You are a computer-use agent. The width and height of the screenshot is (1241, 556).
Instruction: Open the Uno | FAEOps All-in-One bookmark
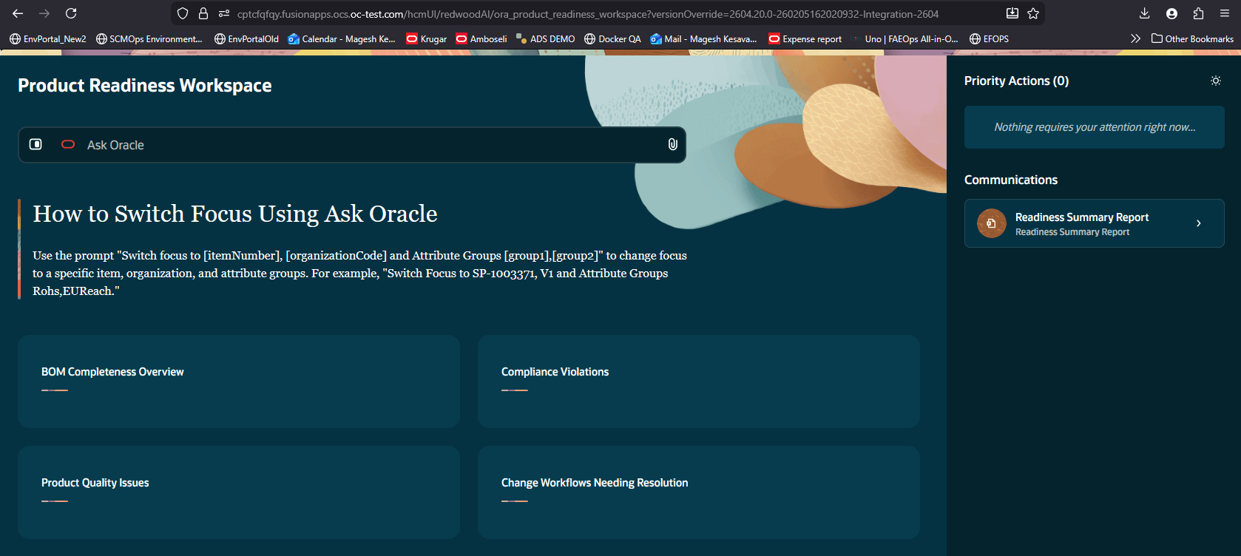[904, 39]
